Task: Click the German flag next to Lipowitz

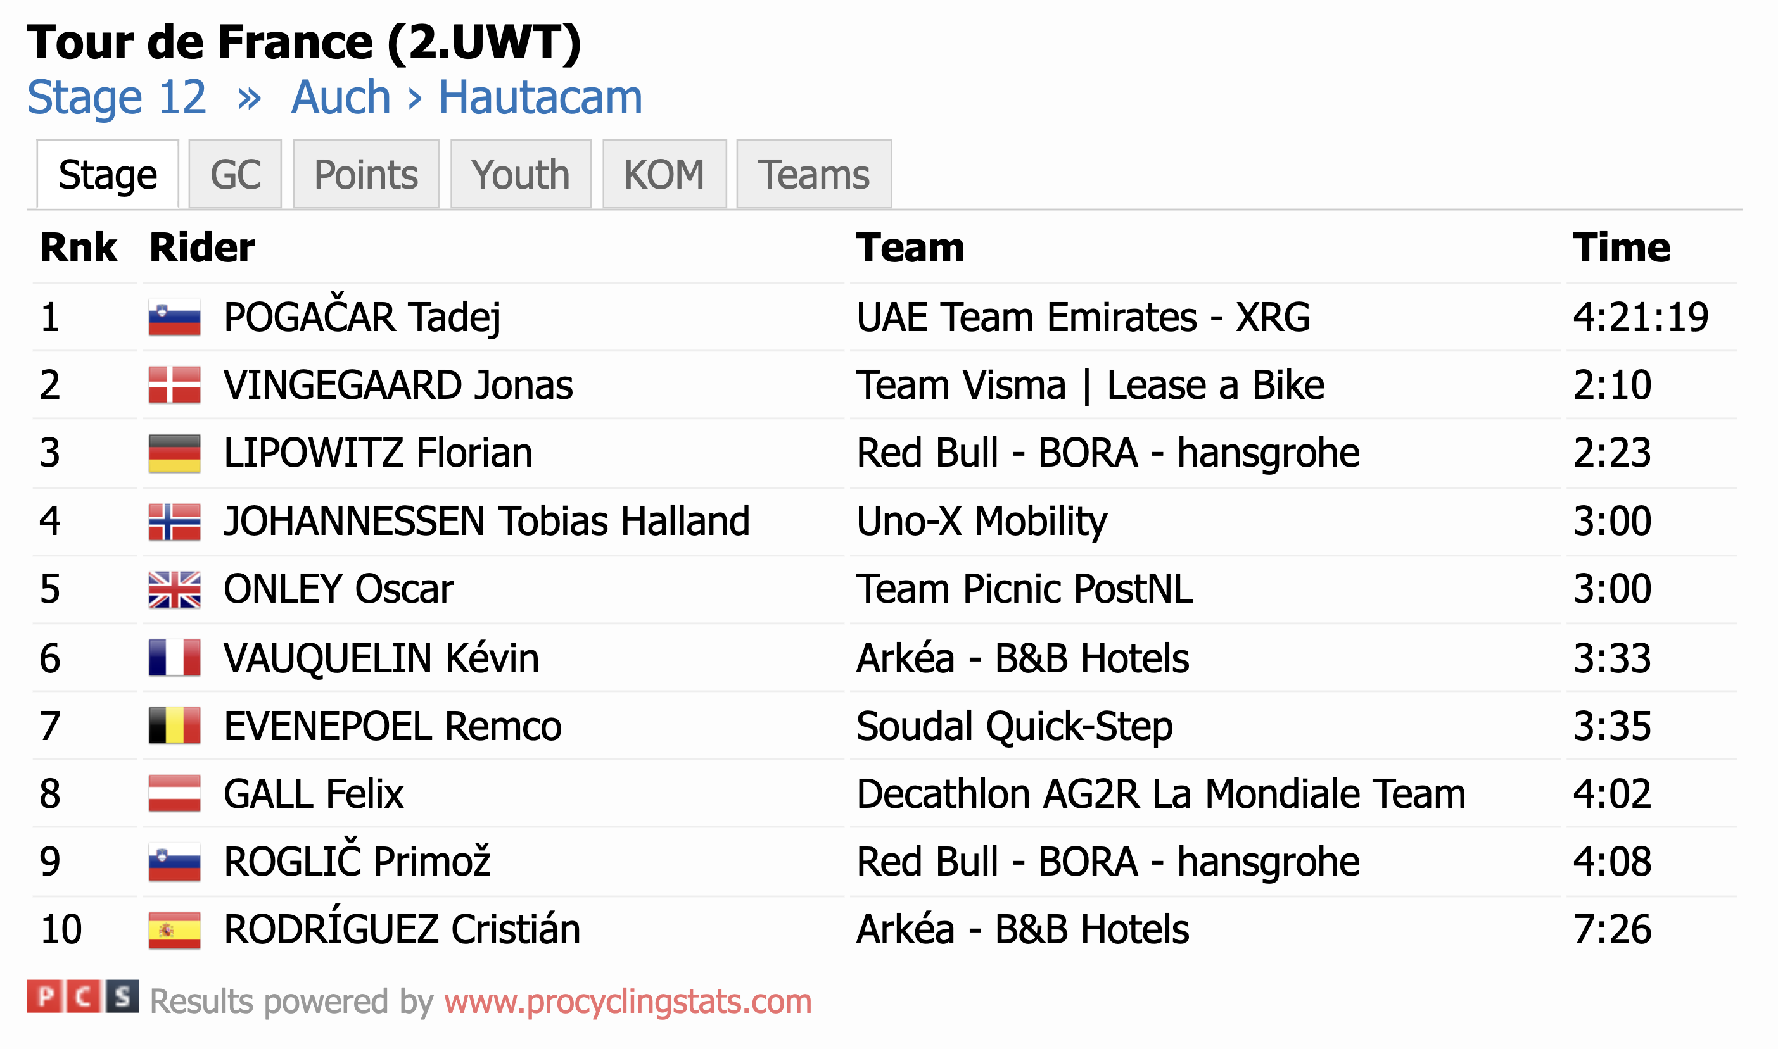Action: (175, 454)
